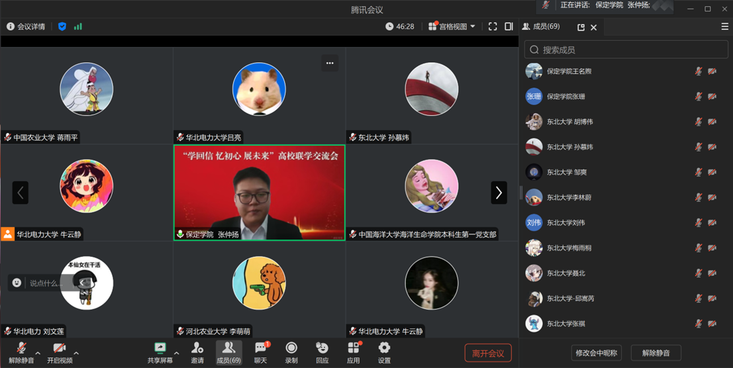Toggle 开启视频 camera on
The image size is (733, 368).
[x=59, y=352]
